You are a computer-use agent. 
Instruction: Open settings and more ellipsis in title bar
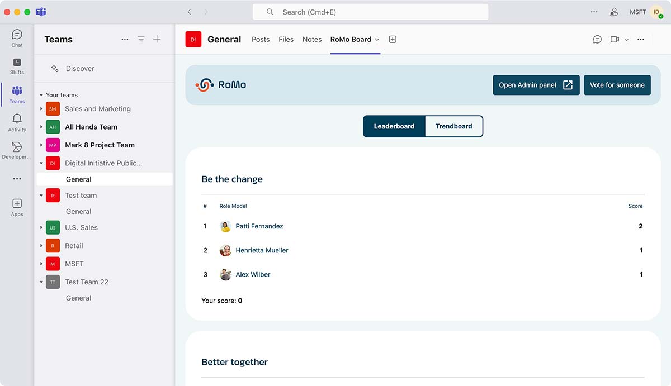tap(594, 12)
